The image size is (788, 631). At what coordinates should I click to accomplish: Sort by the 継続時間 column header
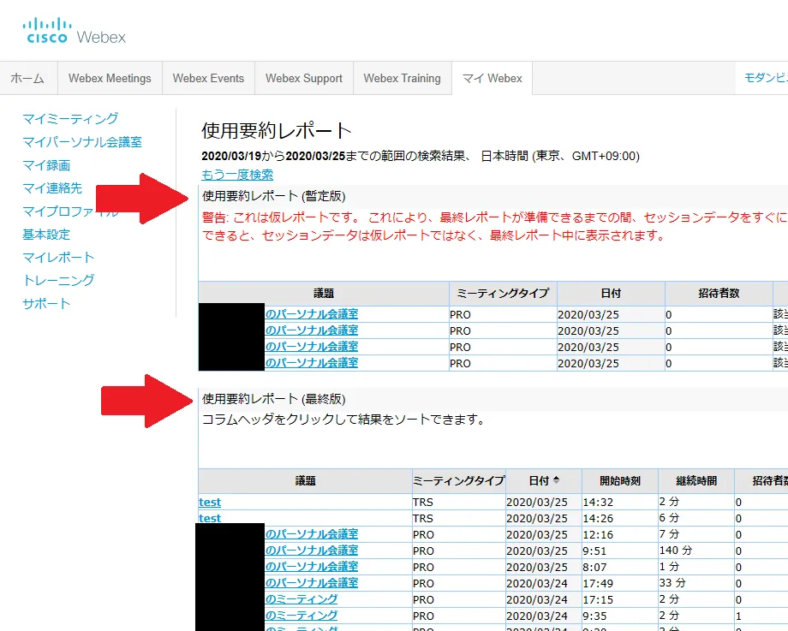click(x=695, y=481)
